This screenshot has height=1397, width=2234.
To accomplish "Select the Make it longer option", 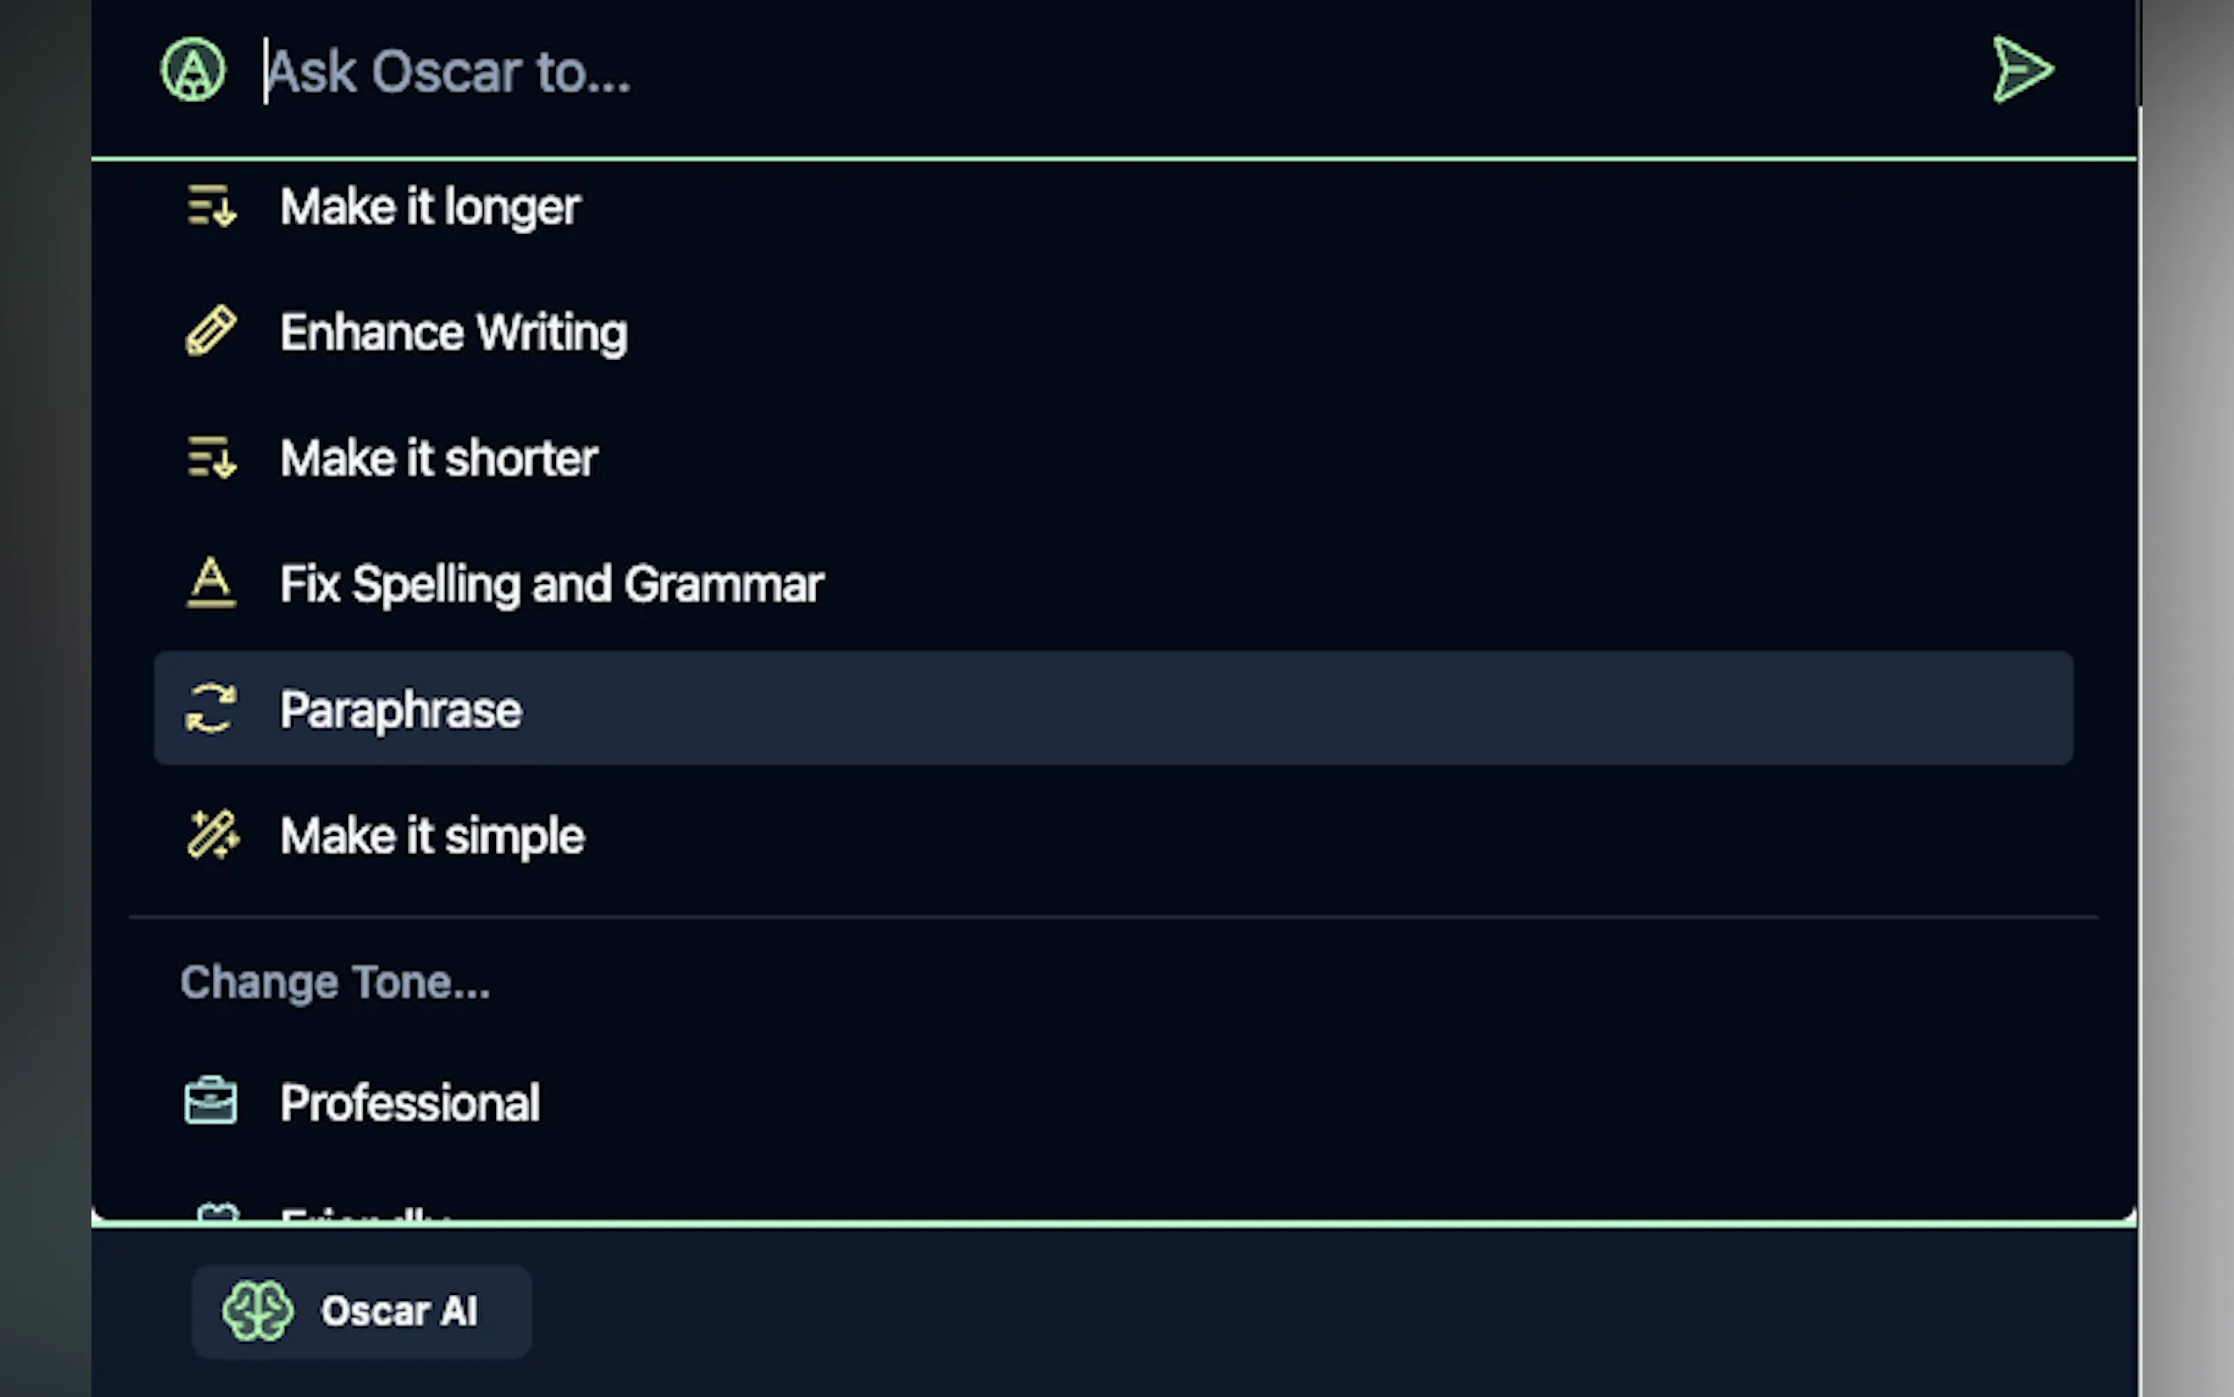I will 429,206.
